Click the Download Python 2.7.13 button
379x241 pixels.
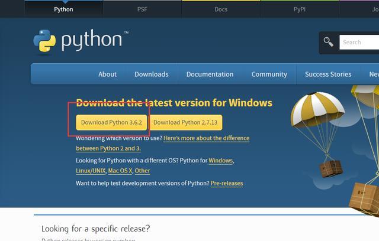point(185,122)
